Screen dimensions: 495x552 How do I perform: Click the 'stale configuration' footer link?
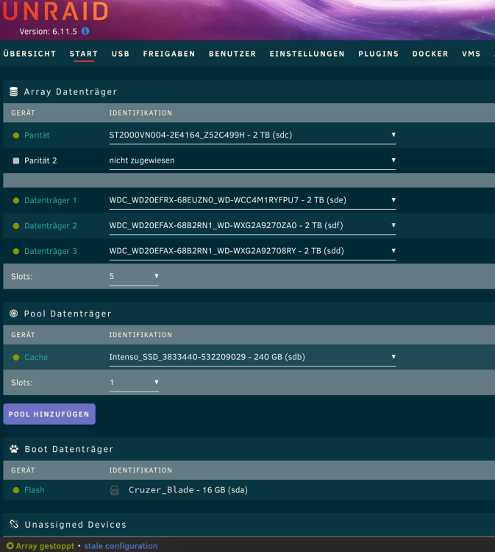click(x=121, y=546)
